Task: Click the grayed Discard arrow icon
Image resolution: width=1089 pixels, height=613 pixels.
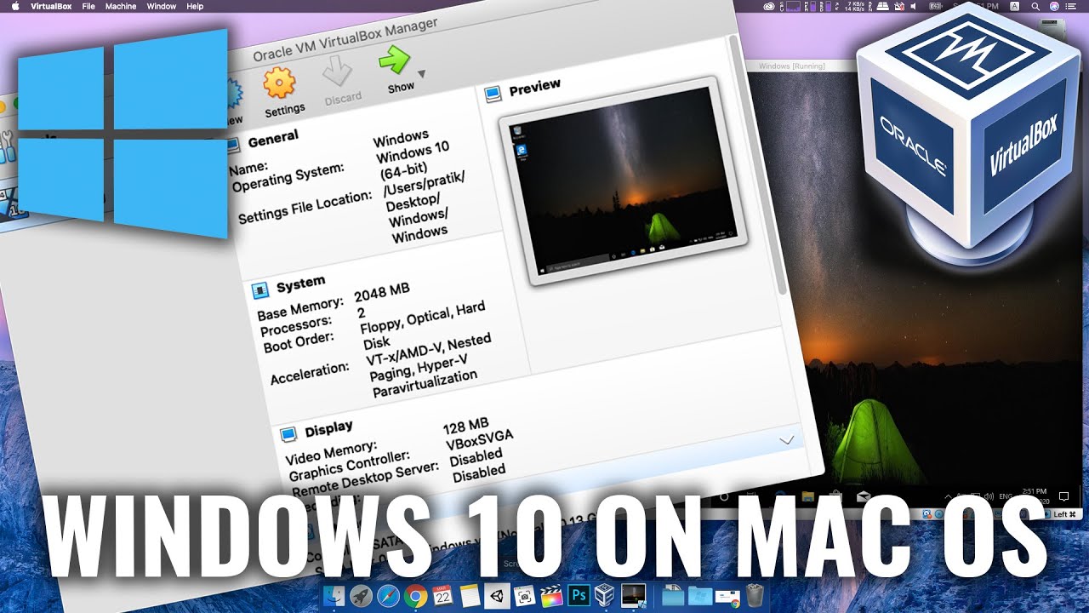Action: pos(337,72)
